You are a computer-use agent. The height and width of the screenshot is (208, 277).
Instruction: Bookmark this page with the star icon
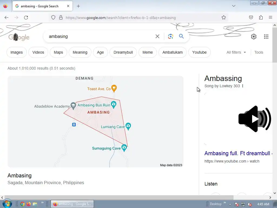click(x=224, y=17)
